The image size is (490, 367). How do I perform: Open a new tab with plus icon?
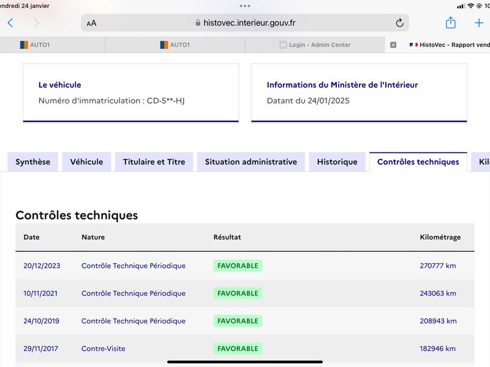479,23
